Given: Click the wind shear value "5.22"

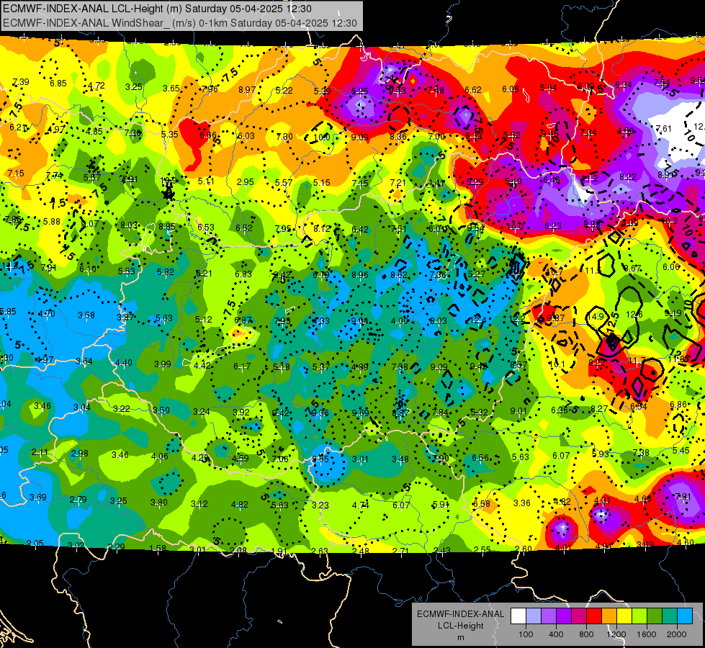Looking at the screenshot, I should (x=284, y=91).
